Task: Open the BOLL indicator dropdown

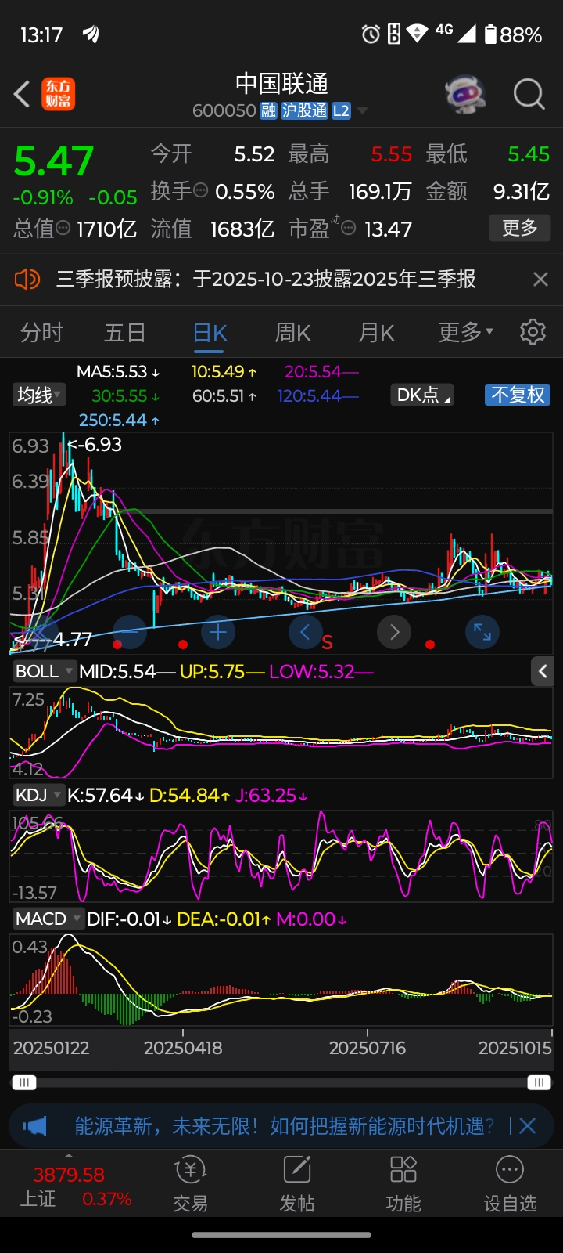Action: pos(44,671)
